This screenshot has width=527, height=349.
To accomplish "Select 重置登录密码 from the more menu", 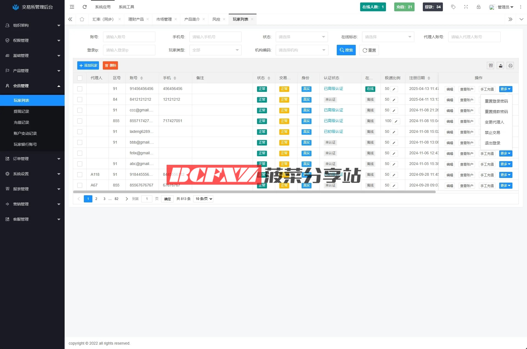I will pyautogui.click(x=496, y=101).
